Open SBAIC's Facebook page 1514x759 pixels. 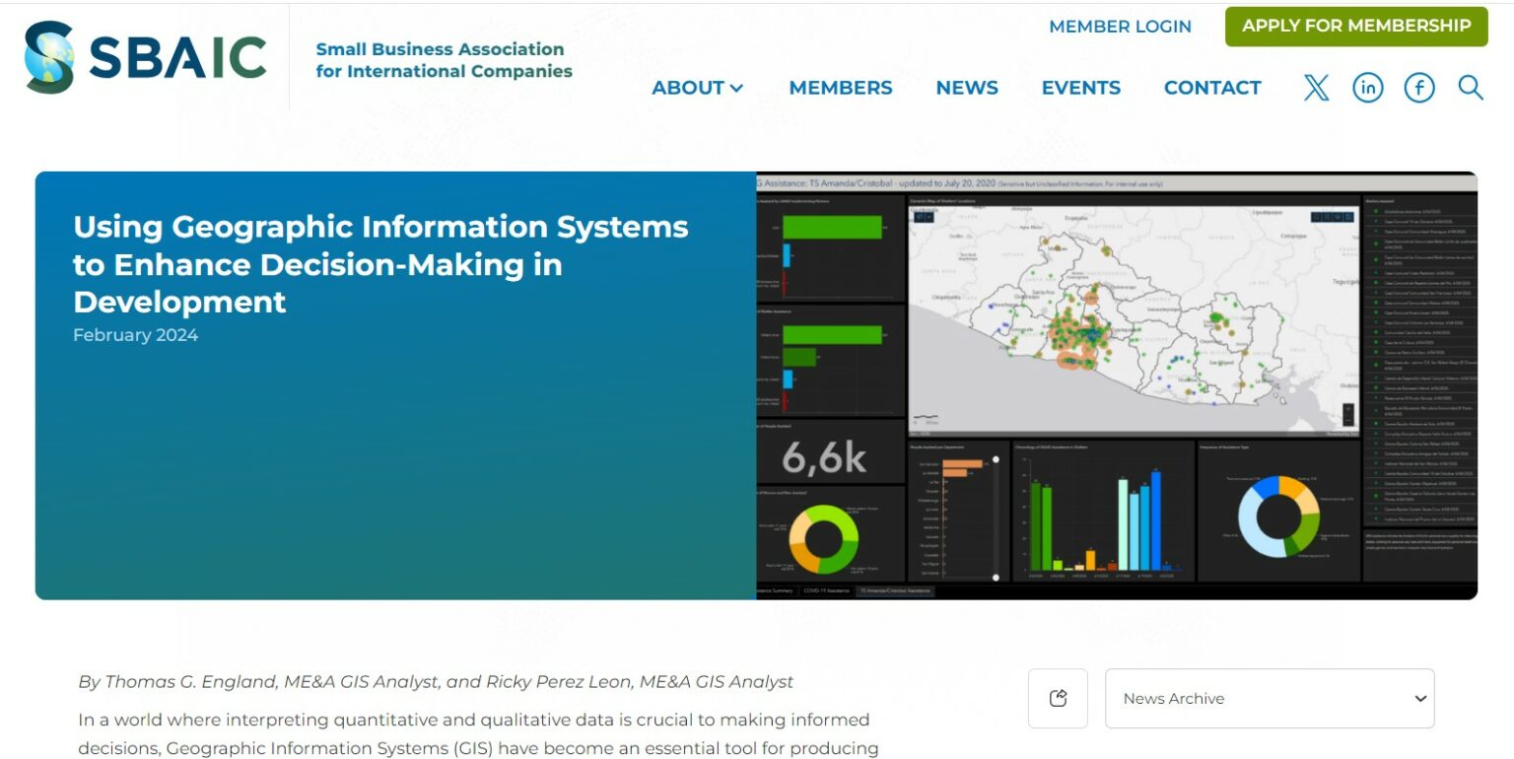pos(1418,87)
